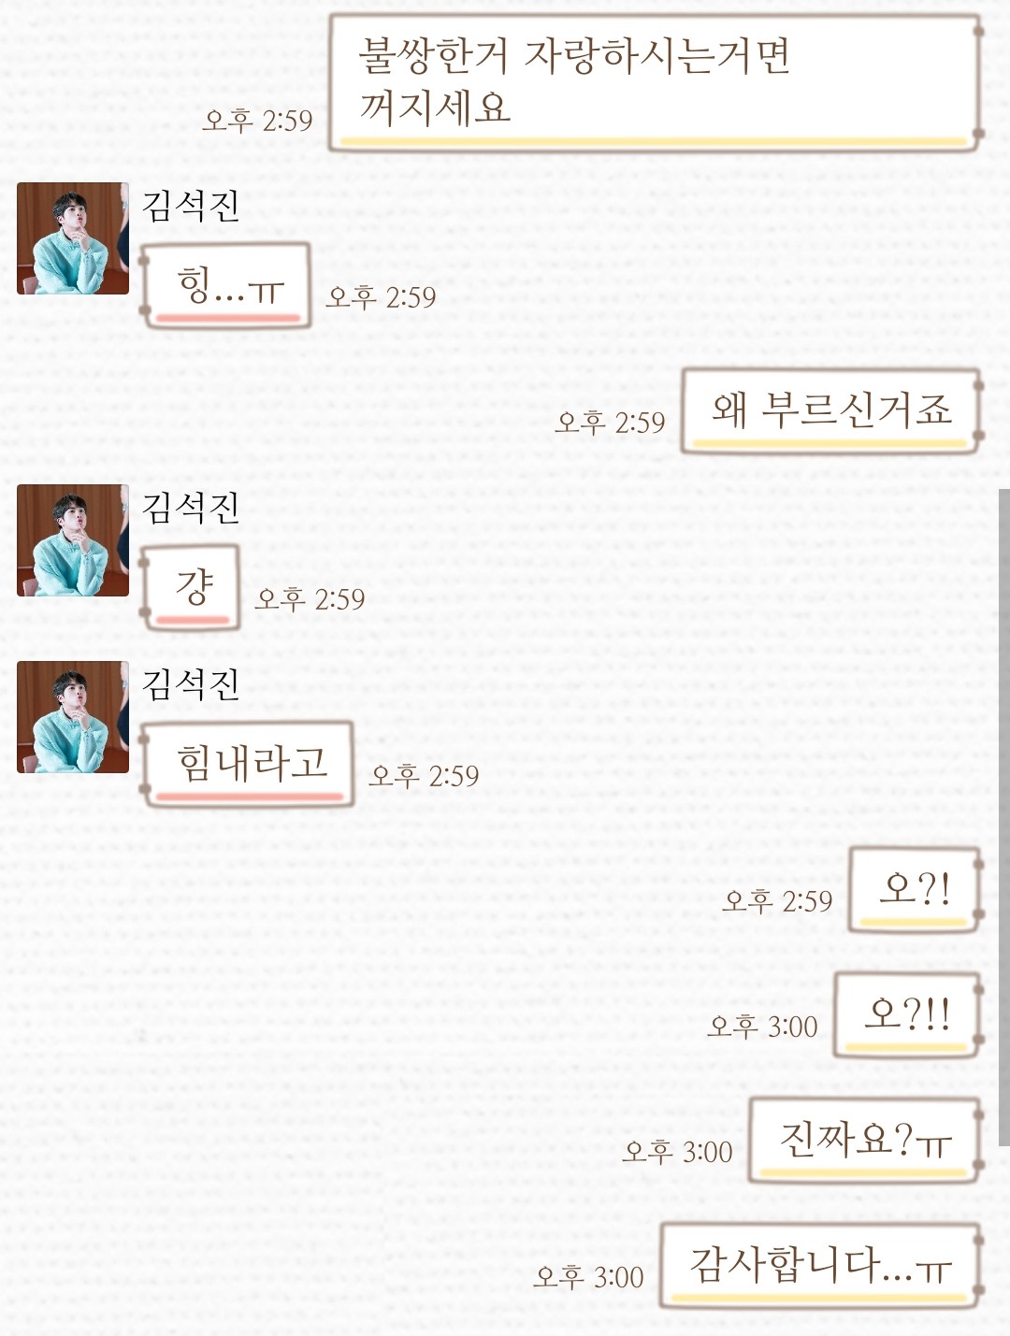
Task: Click the 김석진 name above 힘내라고
Action: click(x=191, y=683)
